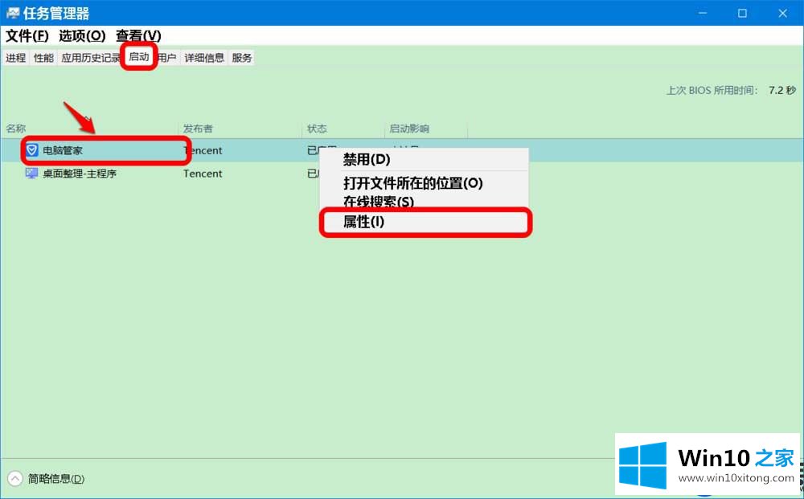The width and height of the screenshot is (804, 499).
Task: Choose 属性(I) in context menu
Action: (424, 222)
